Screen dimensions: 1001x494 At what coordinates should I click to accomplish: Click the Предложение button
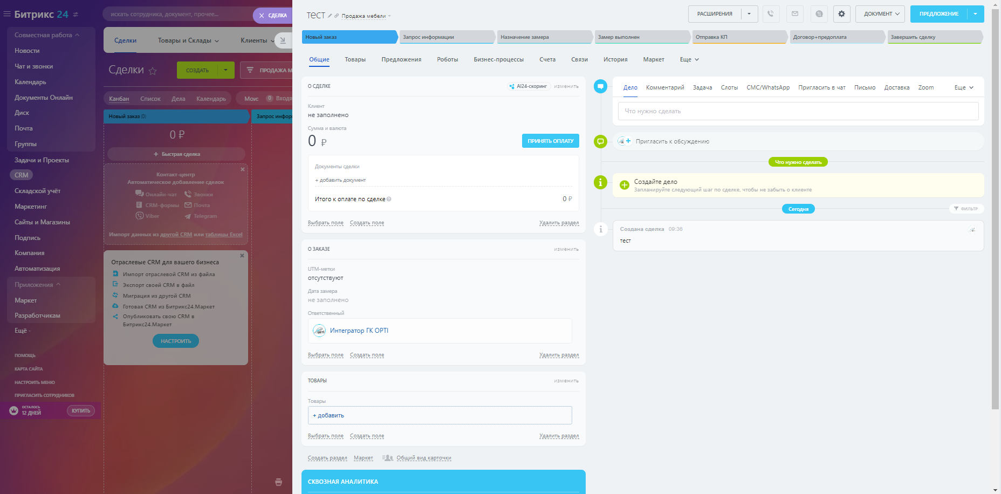[x=939, y=14]
